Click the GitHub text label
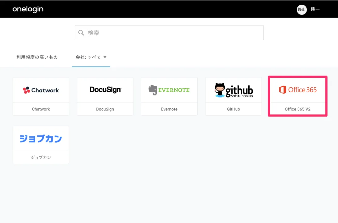338x223 pixels. (234, 109)
